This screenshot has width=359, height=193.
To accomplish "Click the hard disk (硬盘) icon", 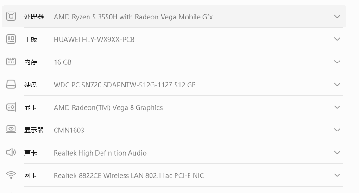I will pyautogui.click(x=11, y=85).
